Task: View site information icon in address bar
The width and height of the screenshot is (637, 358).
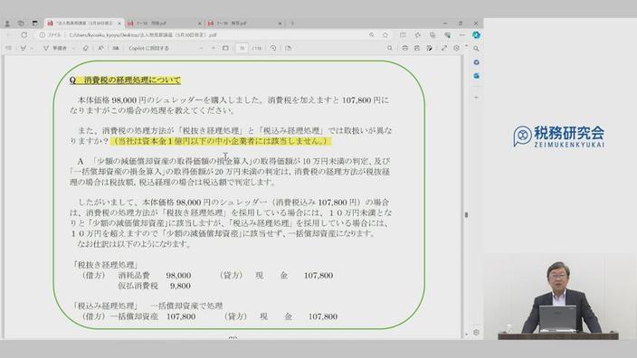Action: 42,35
